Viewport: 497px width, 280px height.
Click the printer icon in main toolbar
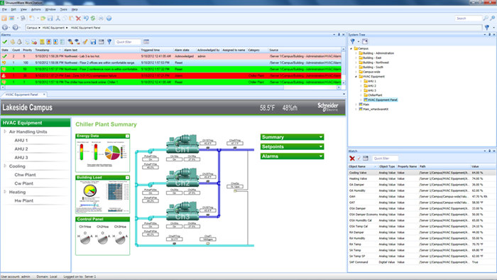coord(101,18)
